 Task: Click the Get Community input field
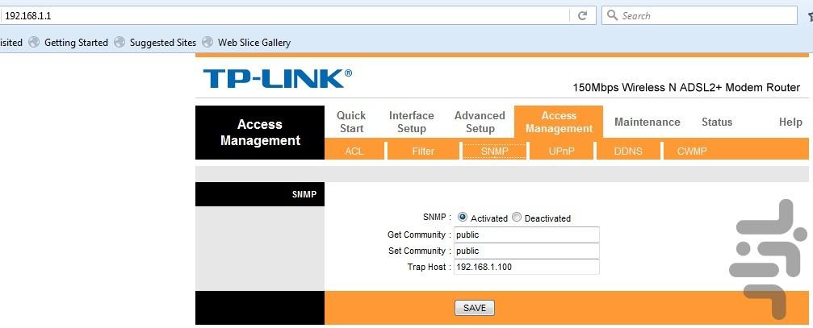click(x=526, y=235)
